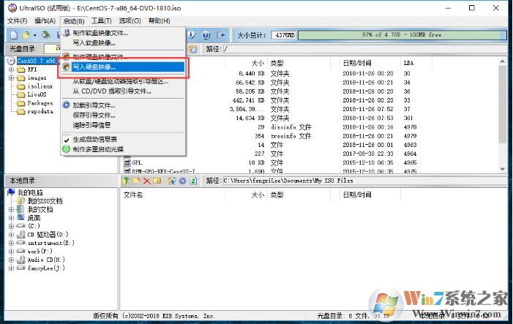
Task: Click 制作多重启动光碟 menu item
Action: 98,148
